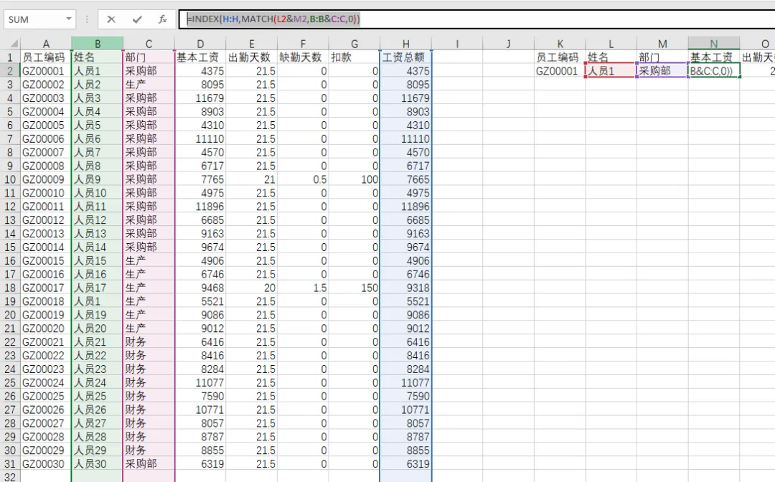This screenshot has height=482, width=775.
Task: Select the 人员10 name cell
Action: [x=98, y=193]
